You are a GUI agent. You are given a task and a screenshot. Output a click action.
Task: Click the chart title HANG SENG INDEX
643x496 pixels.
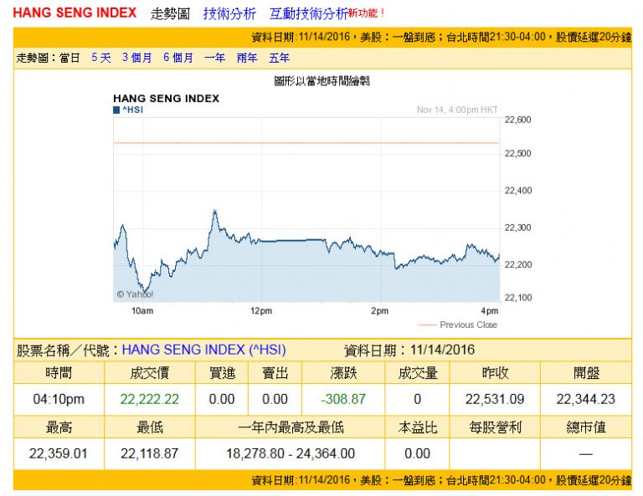pos(166,99)
